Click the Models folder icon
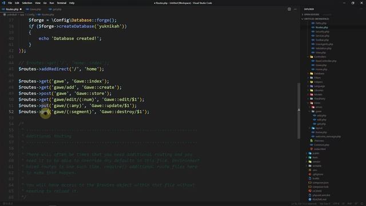Screen dimensions: 366x206 pos(311,94)
